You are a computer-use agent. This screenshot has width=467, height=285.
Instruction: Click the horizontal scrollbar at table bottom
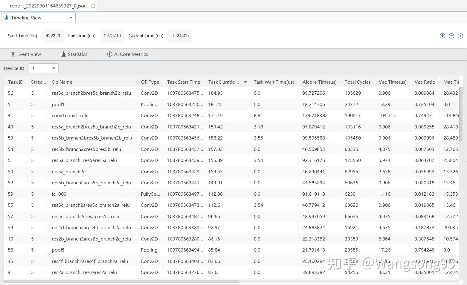coord(122,281)
